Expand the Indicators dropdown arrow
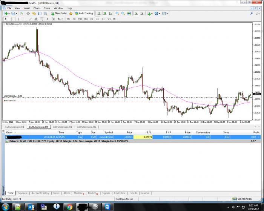The image size is (264, 211). (x=152, y=14)
